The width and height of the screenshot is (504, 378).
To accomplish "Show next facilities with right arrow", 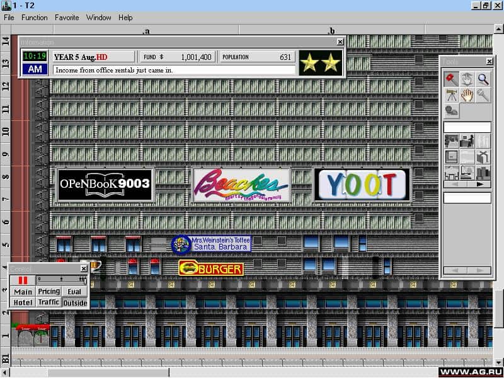I will [x=479, y=185].
